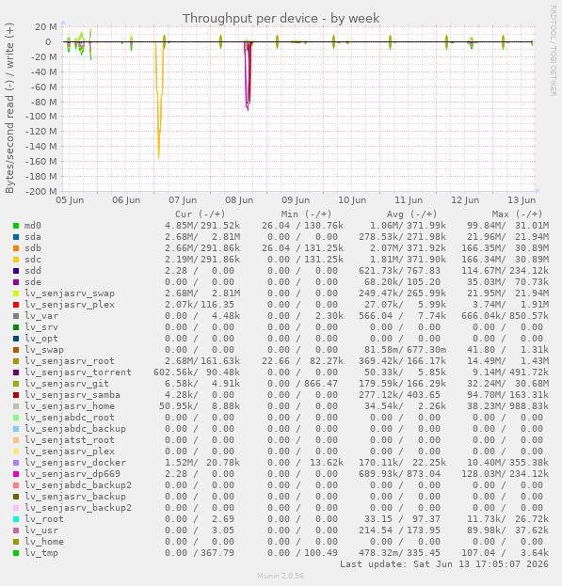
Task: Select the lv_opt legend label
Action: (41, 339)
